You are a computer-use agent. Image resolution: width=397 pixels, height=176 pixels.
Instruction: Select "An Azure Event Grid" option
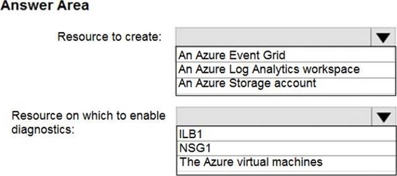(232, 55)
